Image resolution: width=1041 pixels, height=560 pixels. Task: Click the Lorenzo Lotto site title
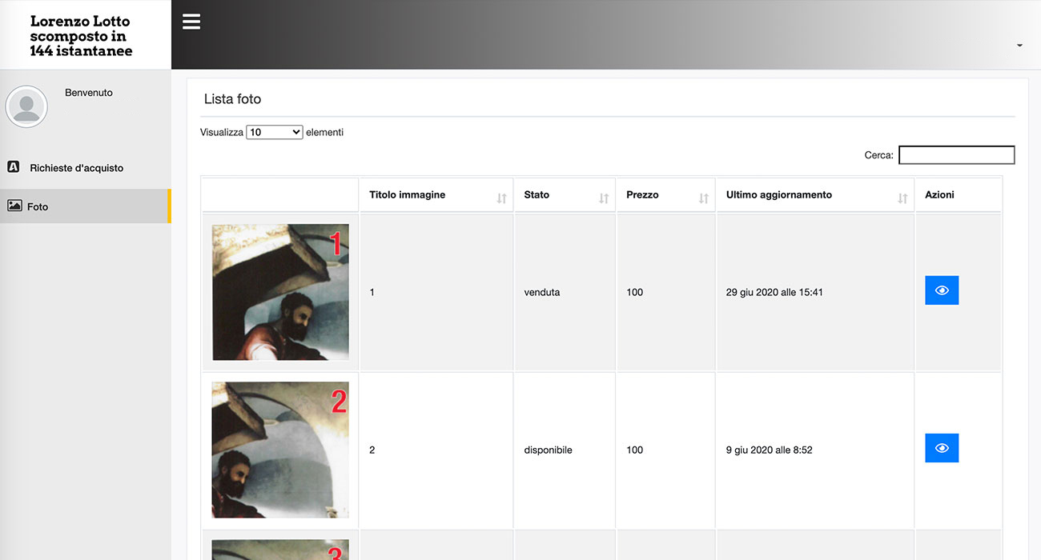coord(81,36)
